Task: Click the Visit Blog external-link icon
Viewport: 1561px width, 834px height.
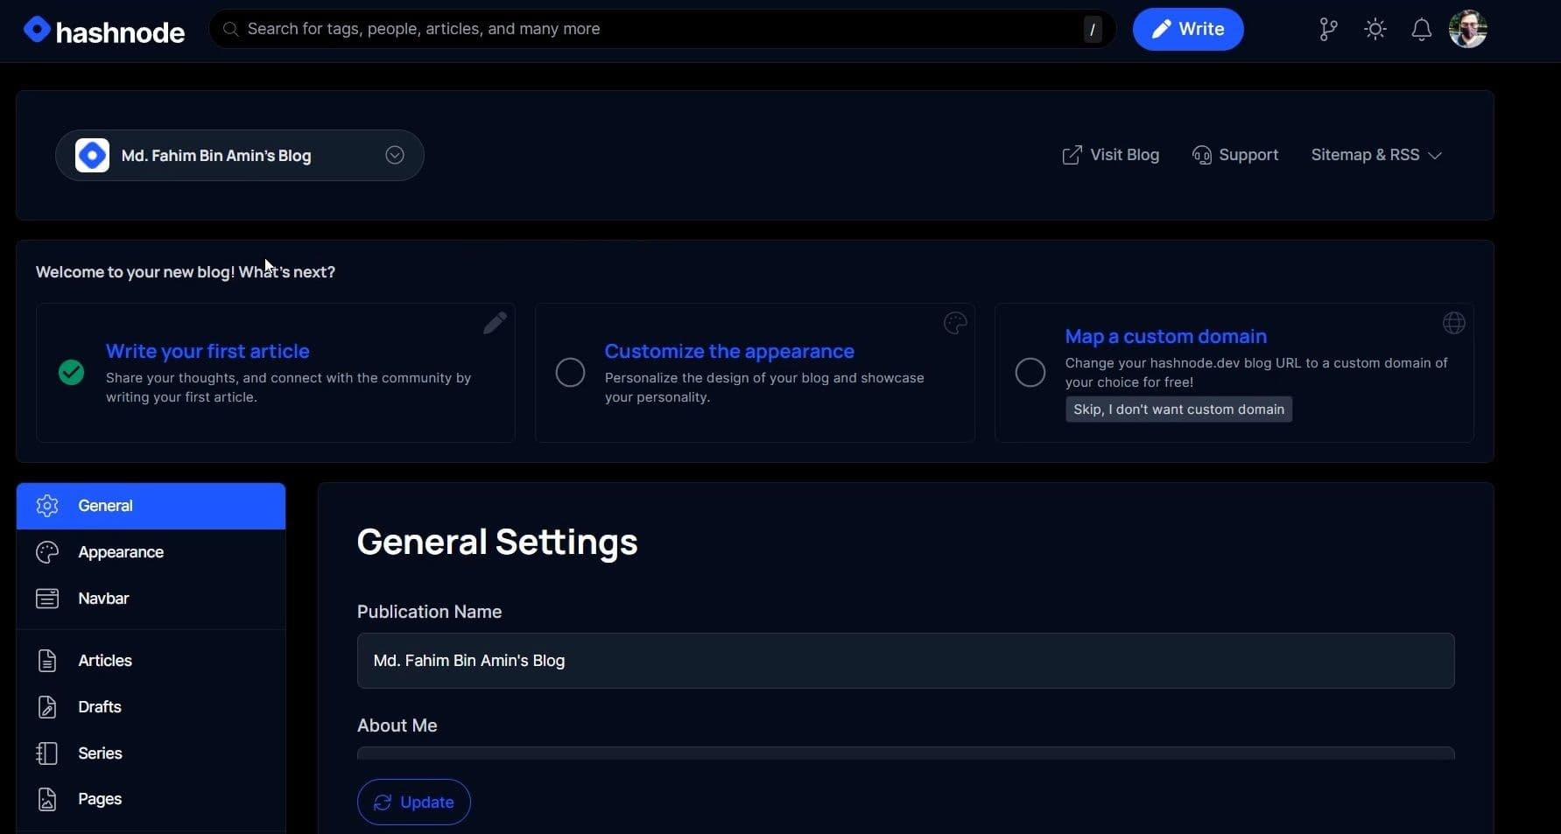Action: pos(1072,155)
